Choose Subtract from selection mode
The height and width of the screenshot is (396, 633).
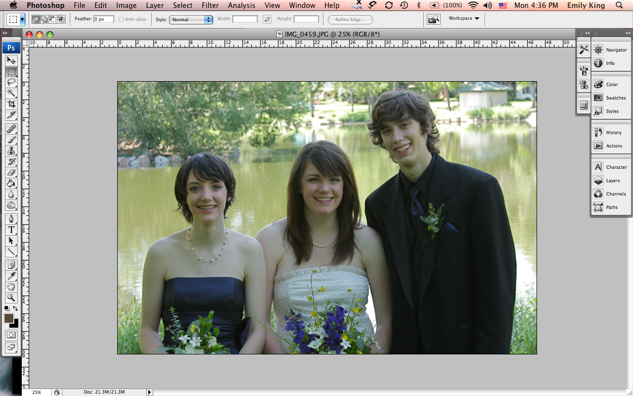coord(53,19)
